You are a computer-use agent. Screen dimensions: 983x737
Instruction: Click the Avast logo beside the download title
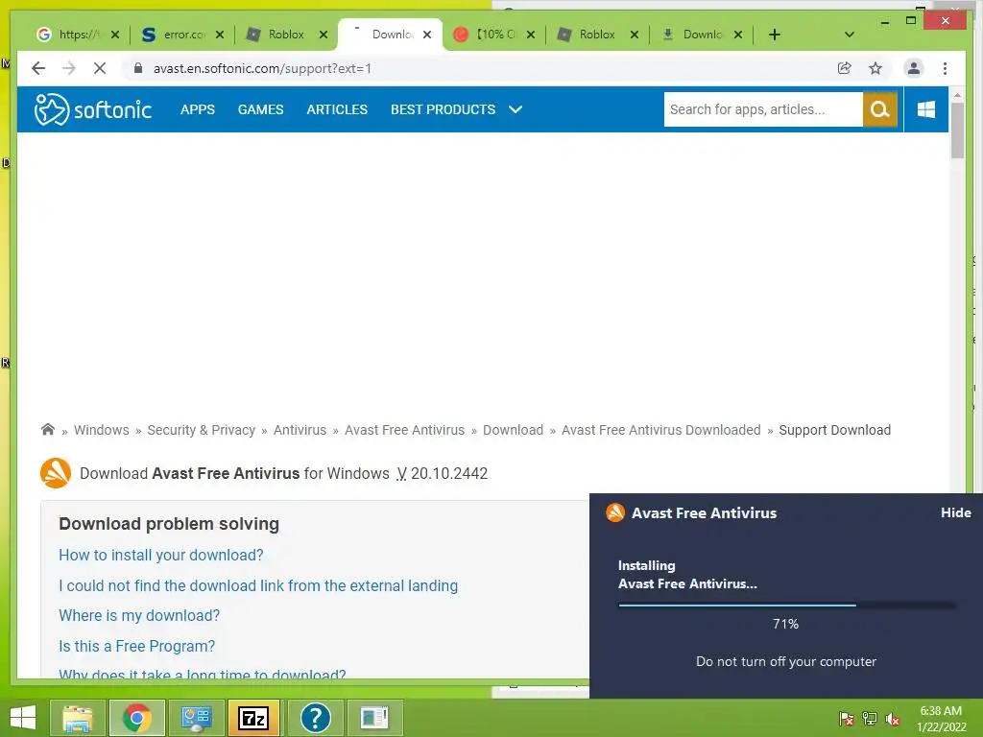[x=55, y=473]
